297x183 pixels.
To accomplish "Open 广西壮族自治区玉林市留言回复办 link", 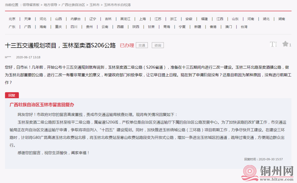I will click(x=42, y=105).
